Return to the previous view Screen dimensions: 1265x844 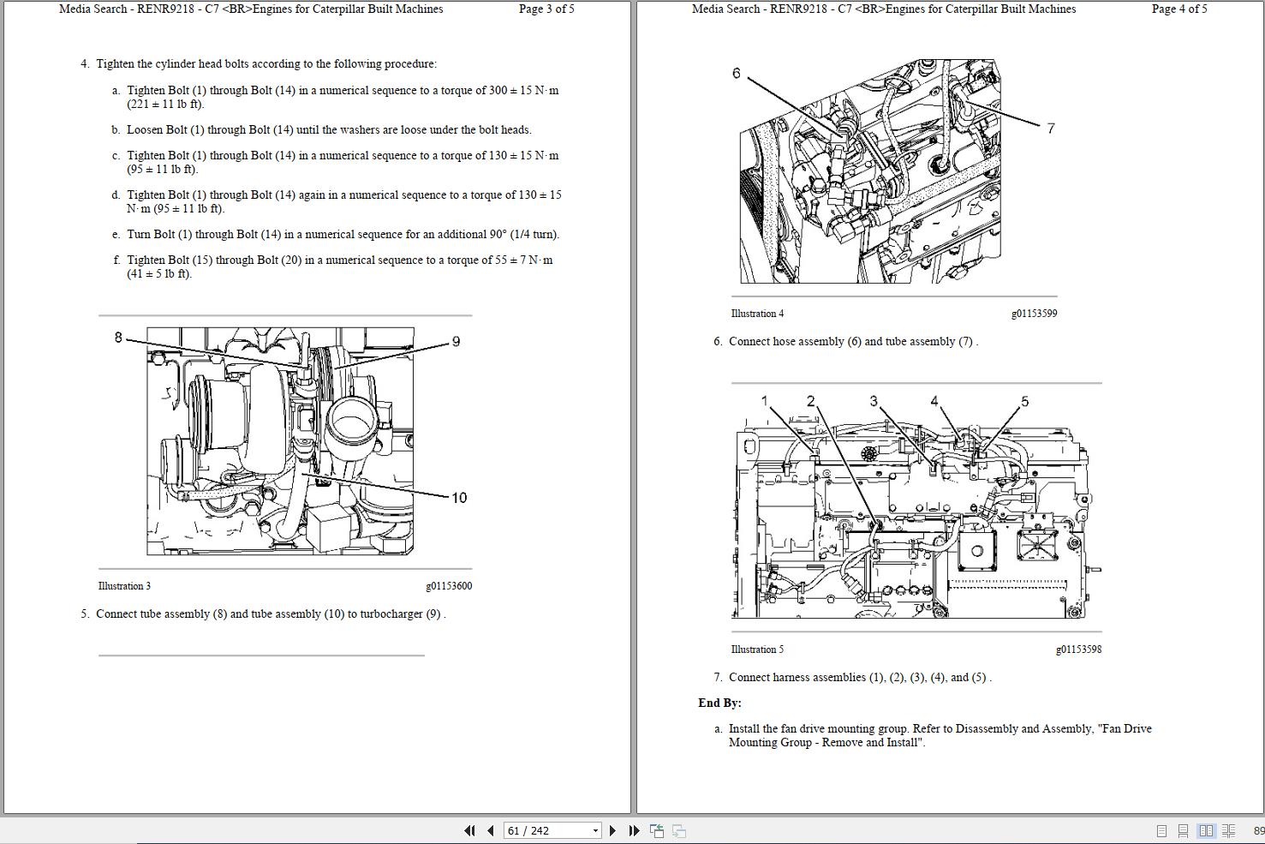coord(657,830)
